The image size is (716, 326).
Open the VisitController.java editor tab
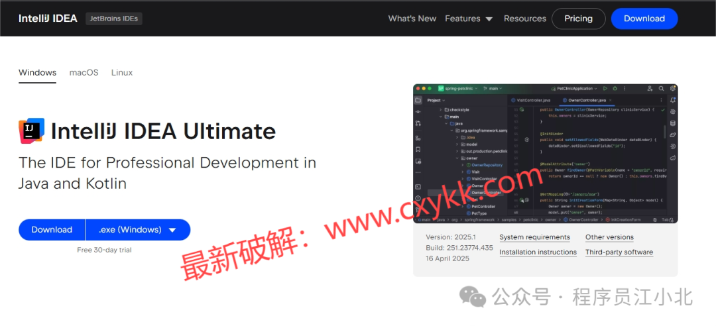coord(530,101)
